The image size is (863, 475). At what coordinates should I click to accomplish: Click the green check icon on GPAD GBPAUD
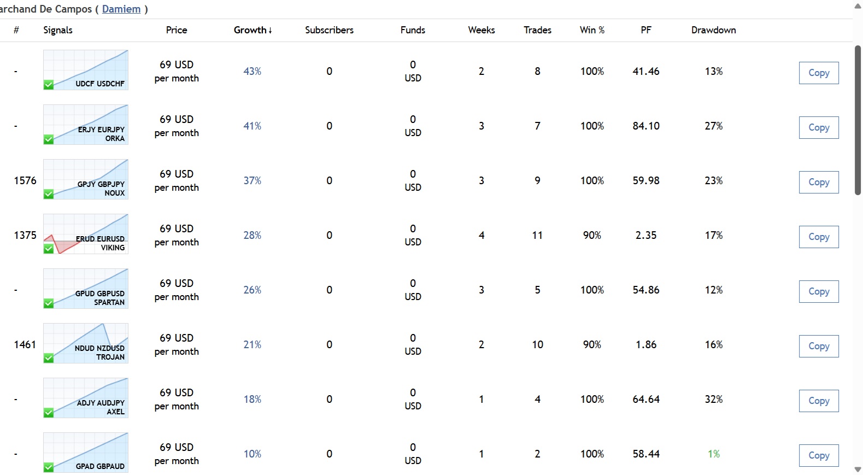[49, 467]
